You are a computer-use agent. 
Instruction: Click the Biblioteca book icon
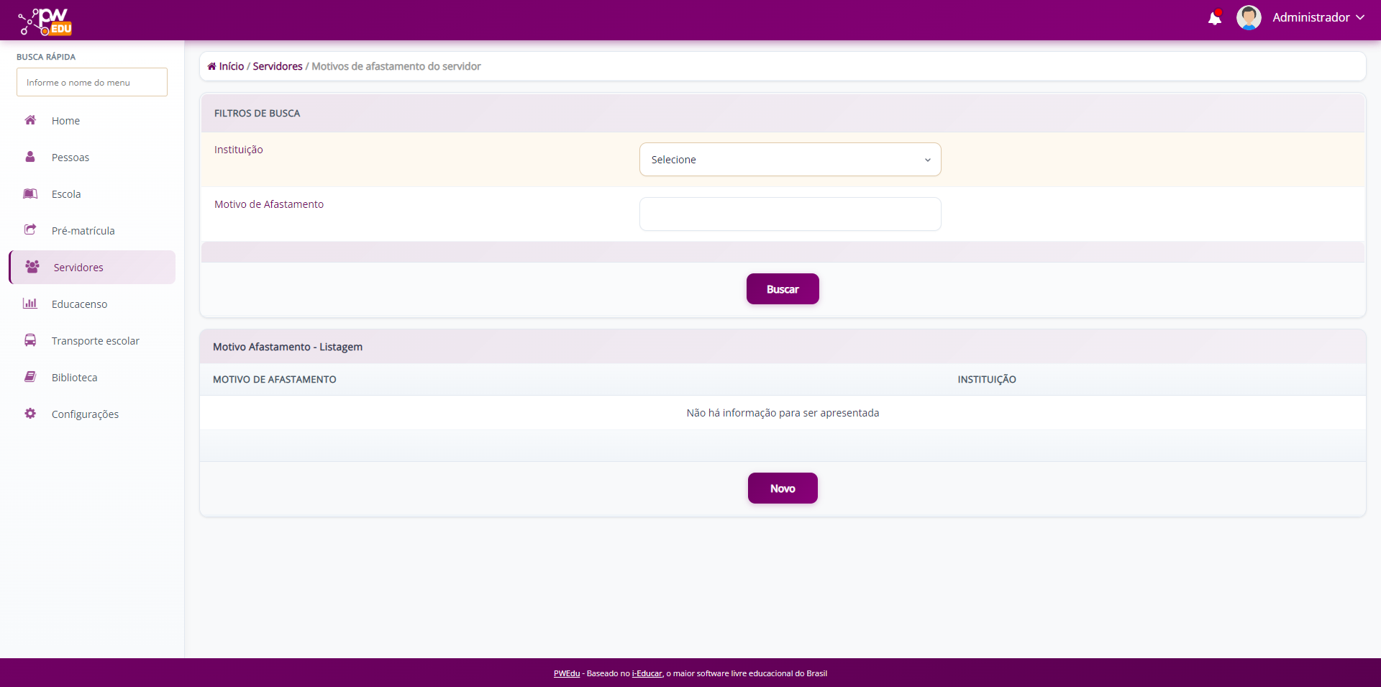pyautogui.click(x=30, y=377)
